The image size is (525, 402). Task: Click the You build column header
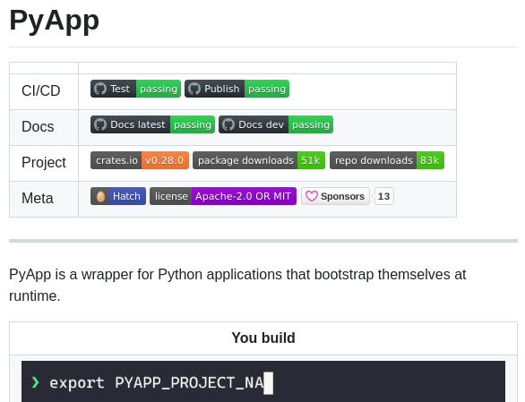[263, 338]
